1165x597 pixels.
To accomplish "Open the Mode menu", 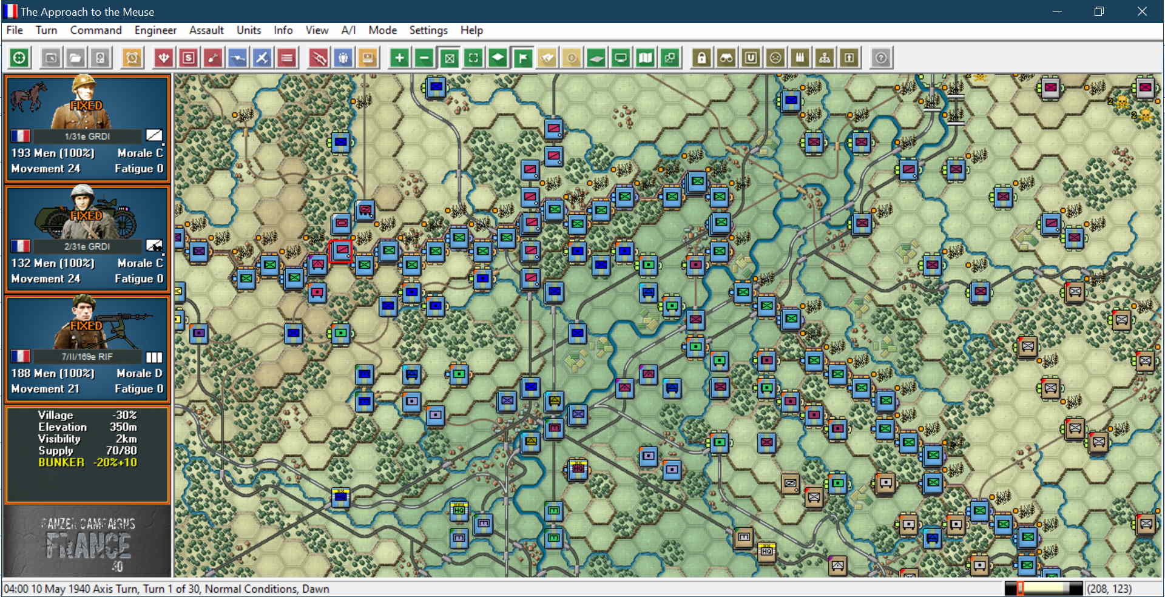I will tap(382, 30).
